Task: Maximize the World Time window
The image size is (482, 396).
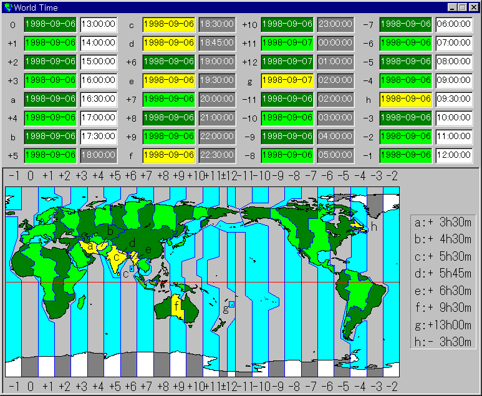Action: point(463,7)
